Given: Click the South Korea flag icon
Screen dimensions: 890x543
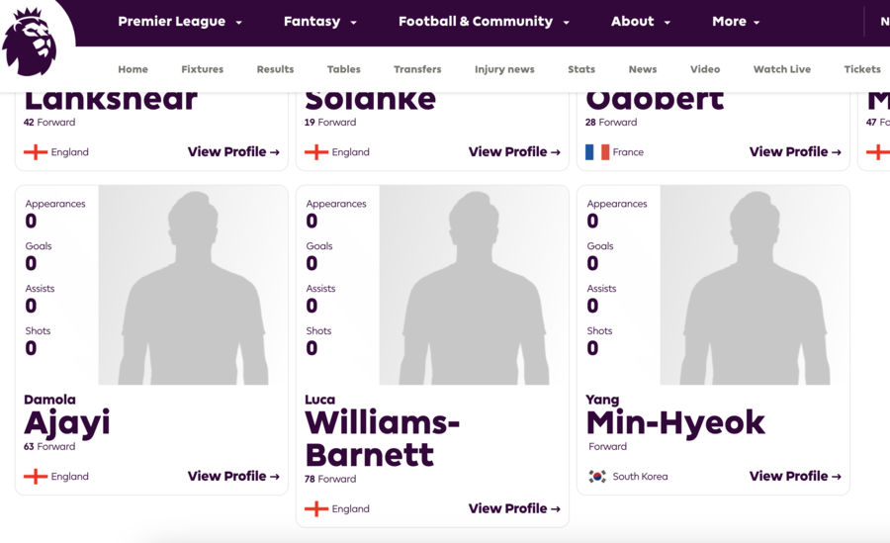Looking at the screenshot, I should click(x=597, y=477).
